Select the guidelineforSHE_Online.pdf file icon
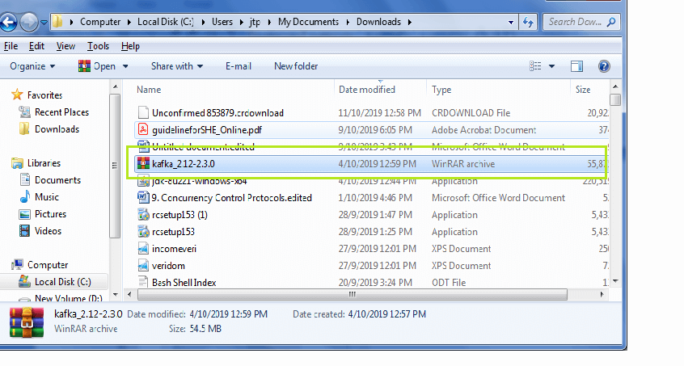This screenshot has width=684, height=366. [143, 130]
